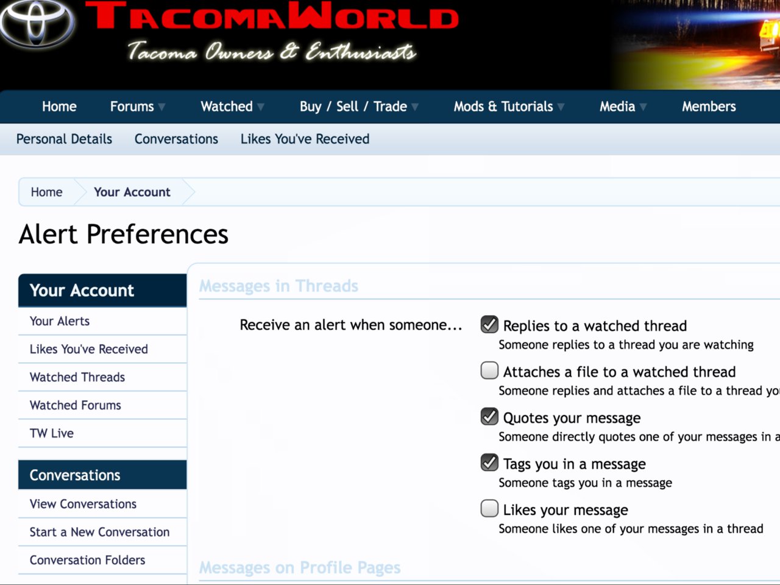
Task: Click 'Someone replies to a thread you are watching'
Action: point(626,345)
